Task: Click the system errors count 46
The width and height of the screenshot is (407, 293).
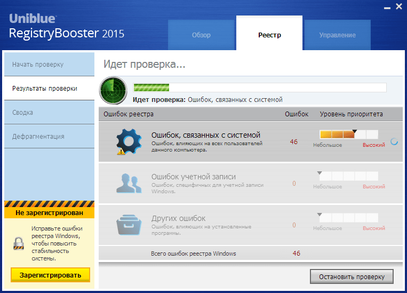Action: pyautogui.click(x=294, y=142)
